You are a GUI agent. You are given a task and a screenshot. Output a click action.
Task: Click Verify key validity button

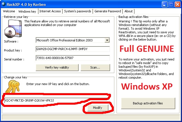[x=57, y=67]
